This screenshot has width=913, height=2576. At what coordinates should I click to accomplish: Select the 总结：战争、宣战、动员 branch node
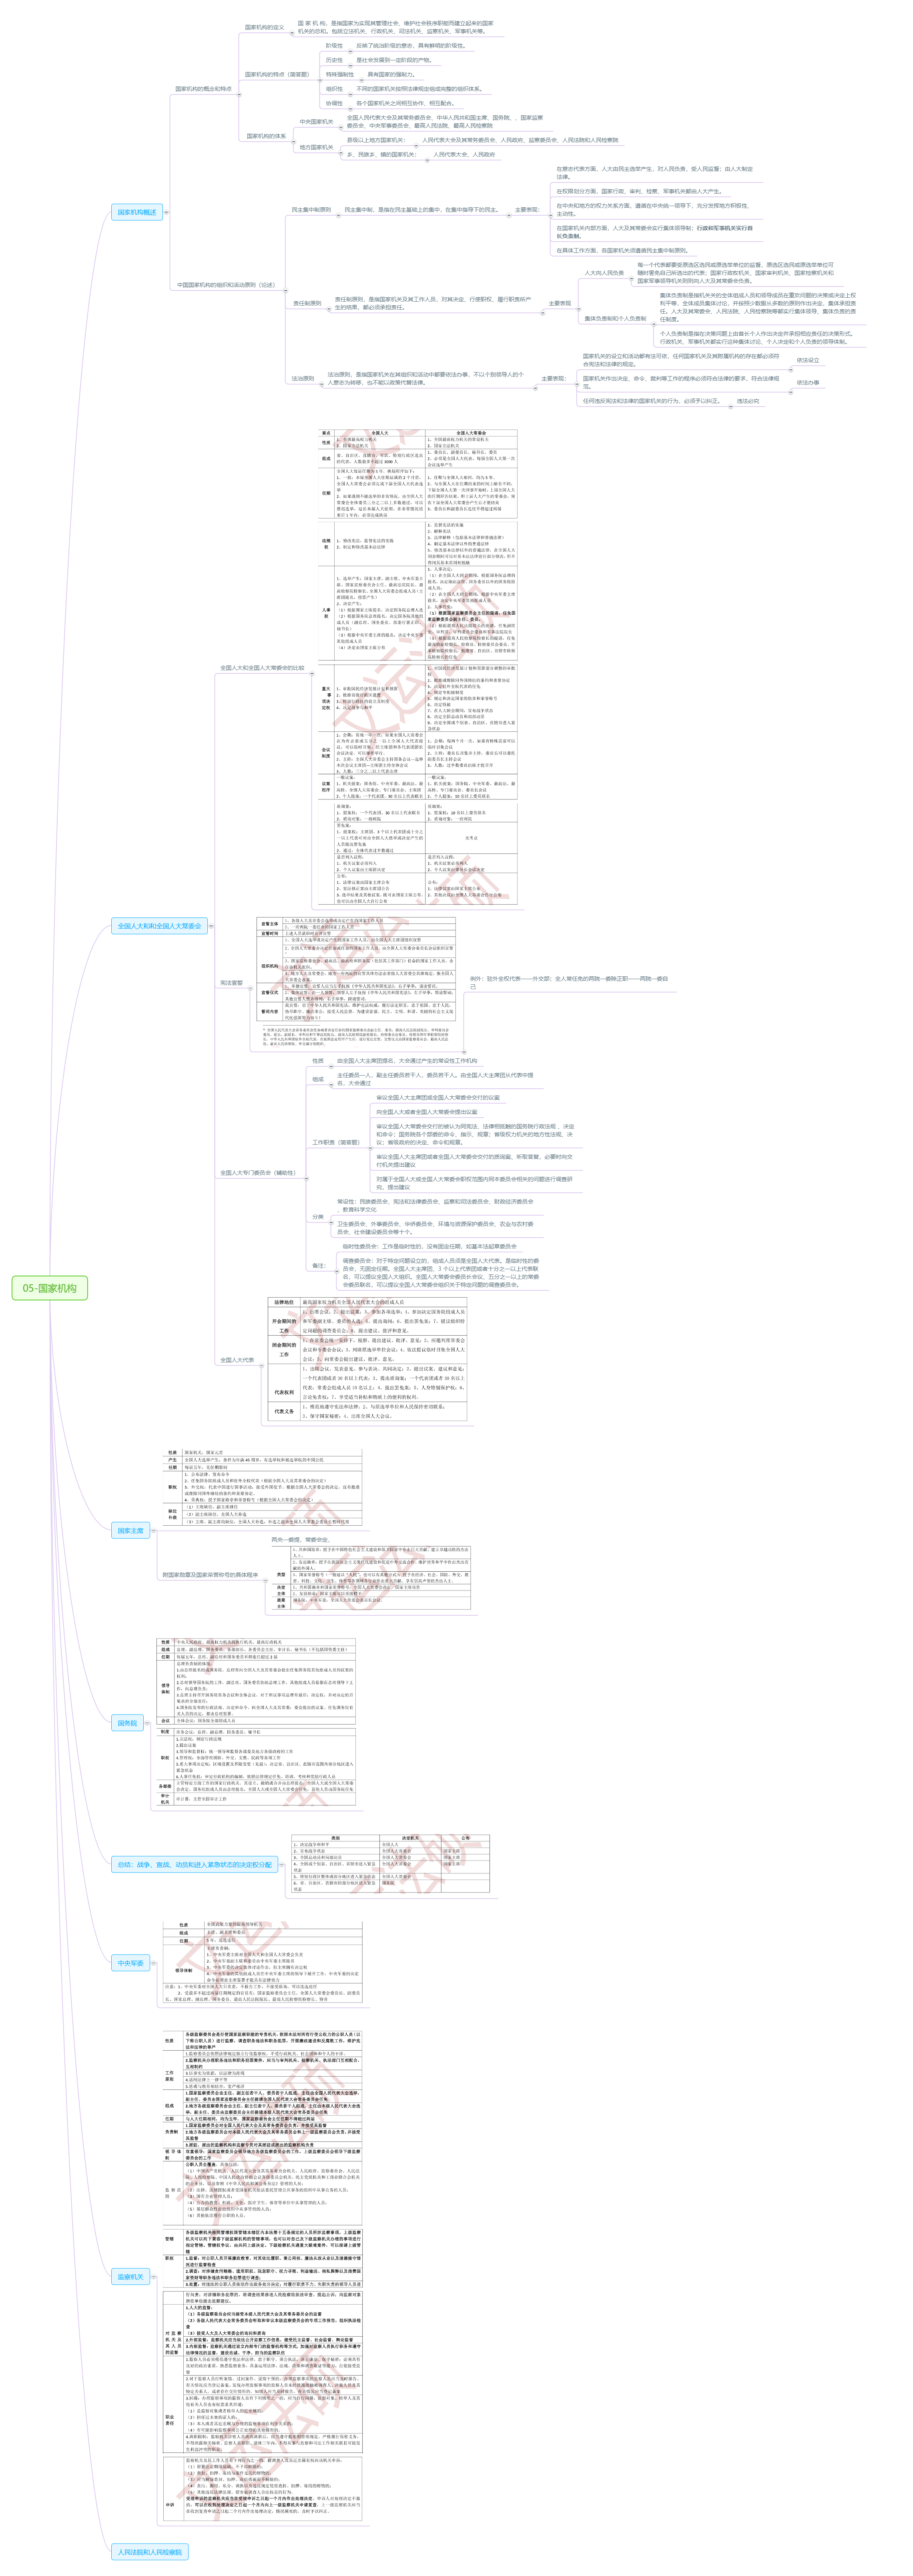point(194,1864)
